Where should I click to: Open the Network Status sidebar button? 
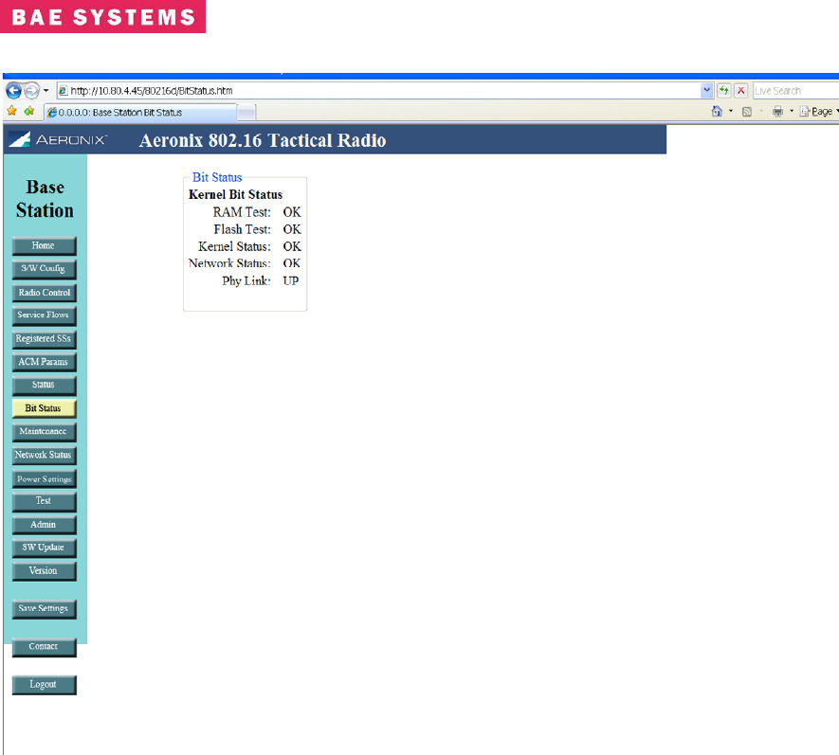pyautogui.click(x=44, y=455)
